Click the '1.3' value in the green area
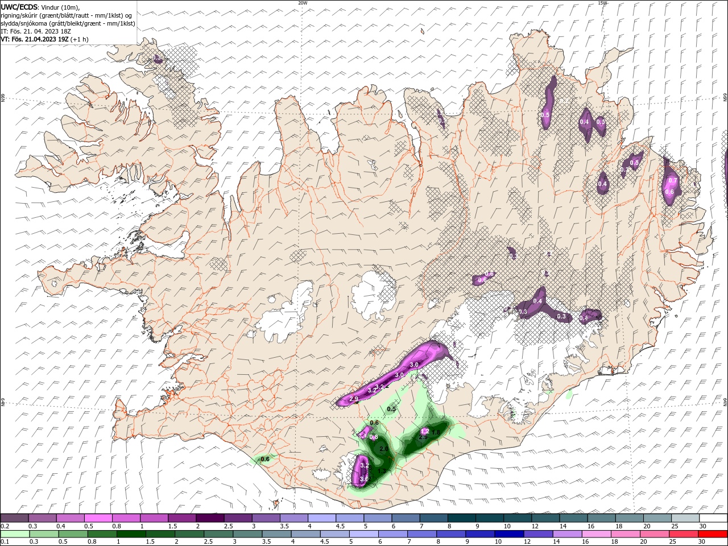 pyautogui.click(x=382, y=471)
